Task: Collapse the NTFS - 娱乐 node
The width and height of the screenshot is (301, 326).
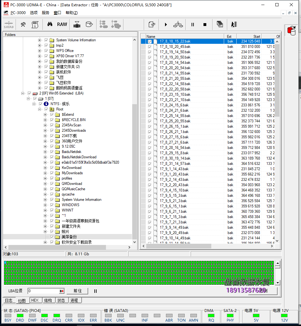Action: tap(34, 104)
